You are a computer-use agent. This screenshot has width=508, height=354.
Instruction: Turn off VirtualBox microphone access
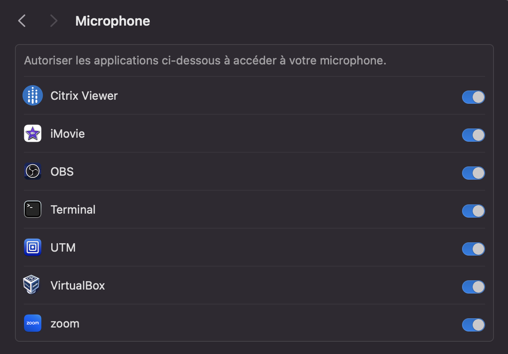tap(474, 287)
